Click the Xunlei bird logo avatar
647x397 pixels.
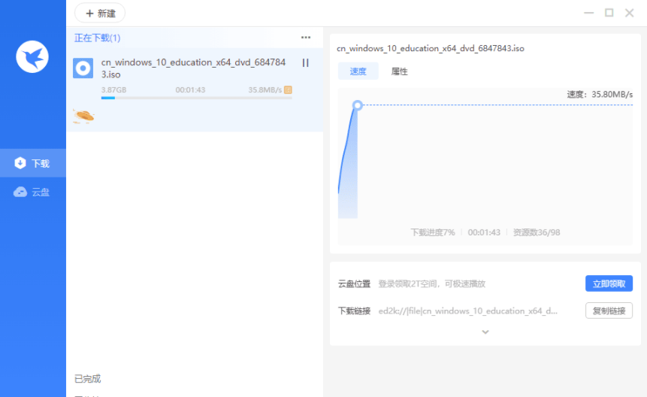coord(32,56)
